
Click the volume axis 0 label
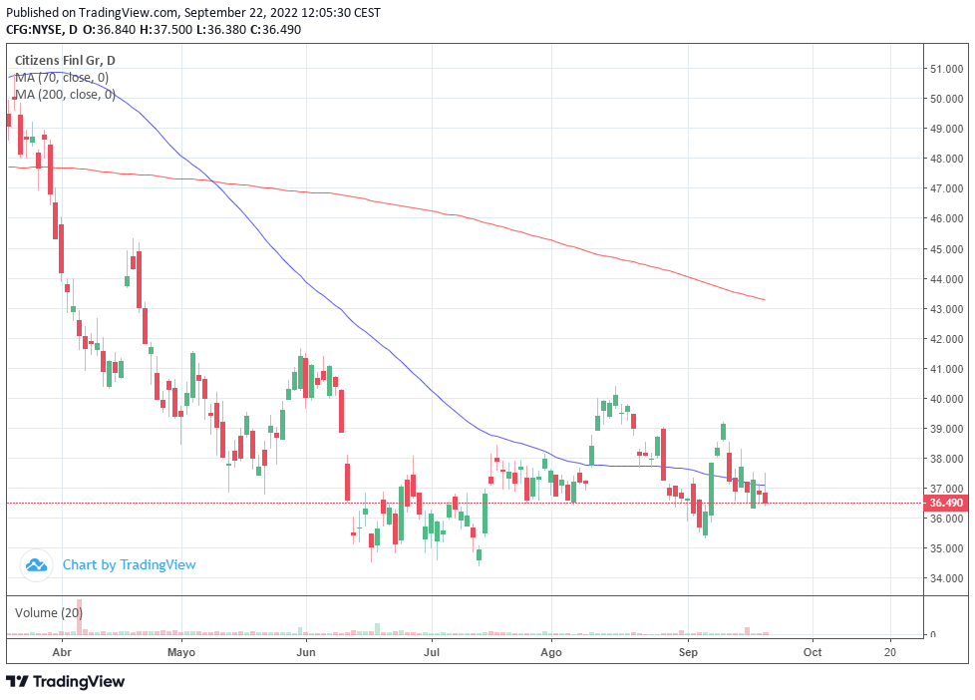pos(933,634)
